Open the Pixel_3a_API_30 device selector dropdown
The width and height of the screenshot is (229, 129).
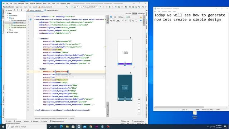(89, 7)
